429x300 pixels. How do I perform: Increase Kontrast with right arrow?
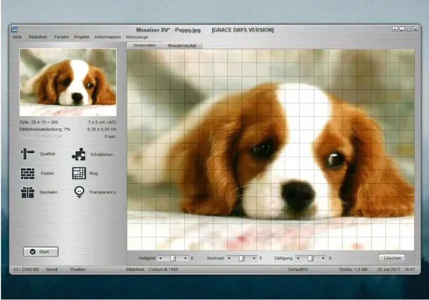pyautogui.click(x=254, y=258)
